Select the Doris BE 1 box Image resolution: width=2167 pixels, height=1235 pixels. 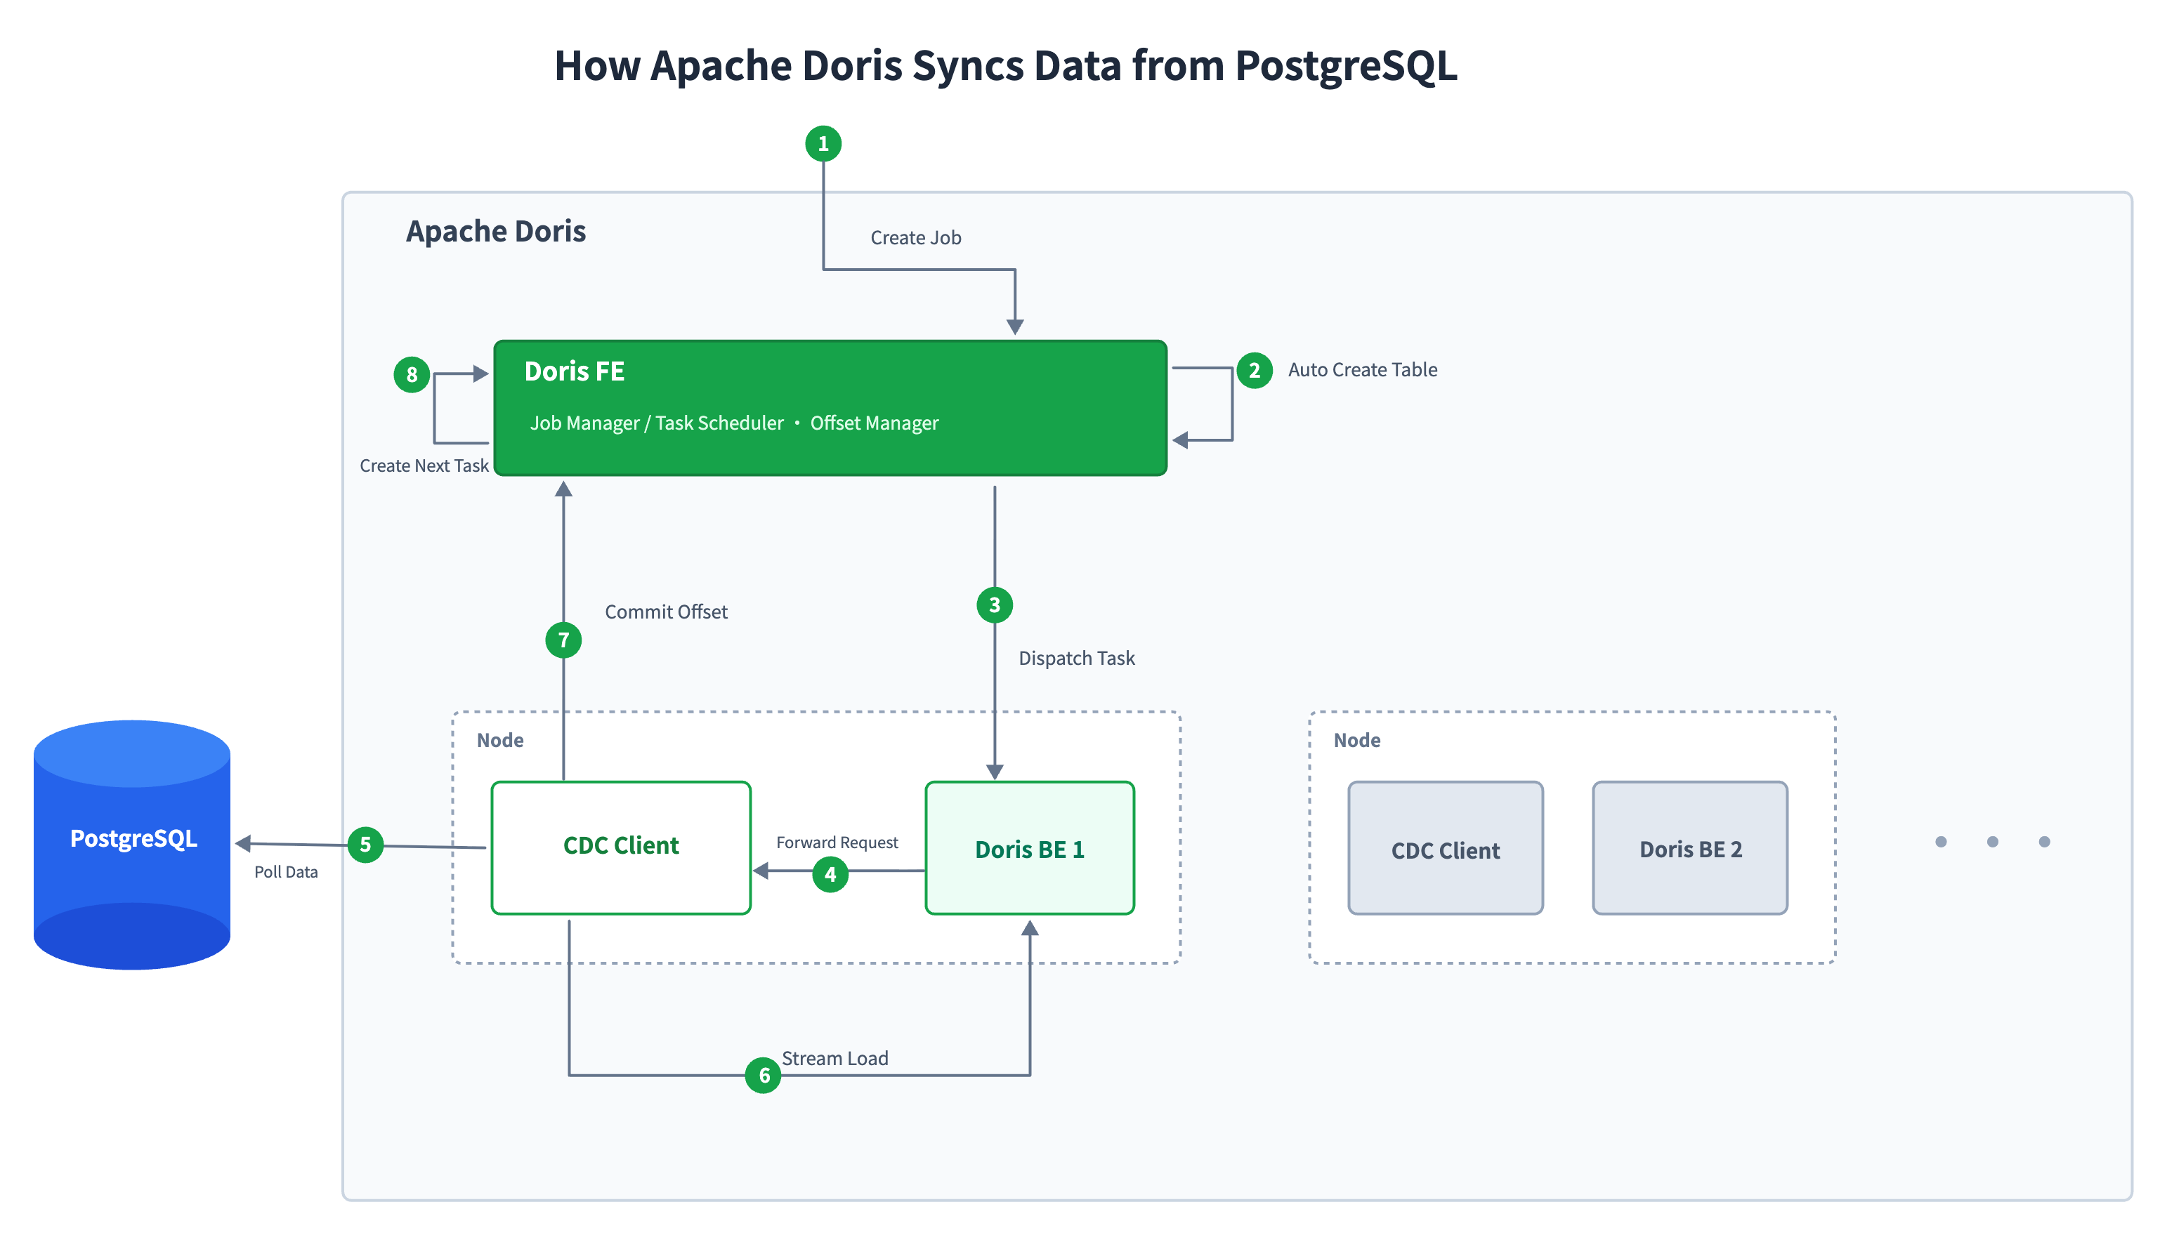click(1029, 847)
